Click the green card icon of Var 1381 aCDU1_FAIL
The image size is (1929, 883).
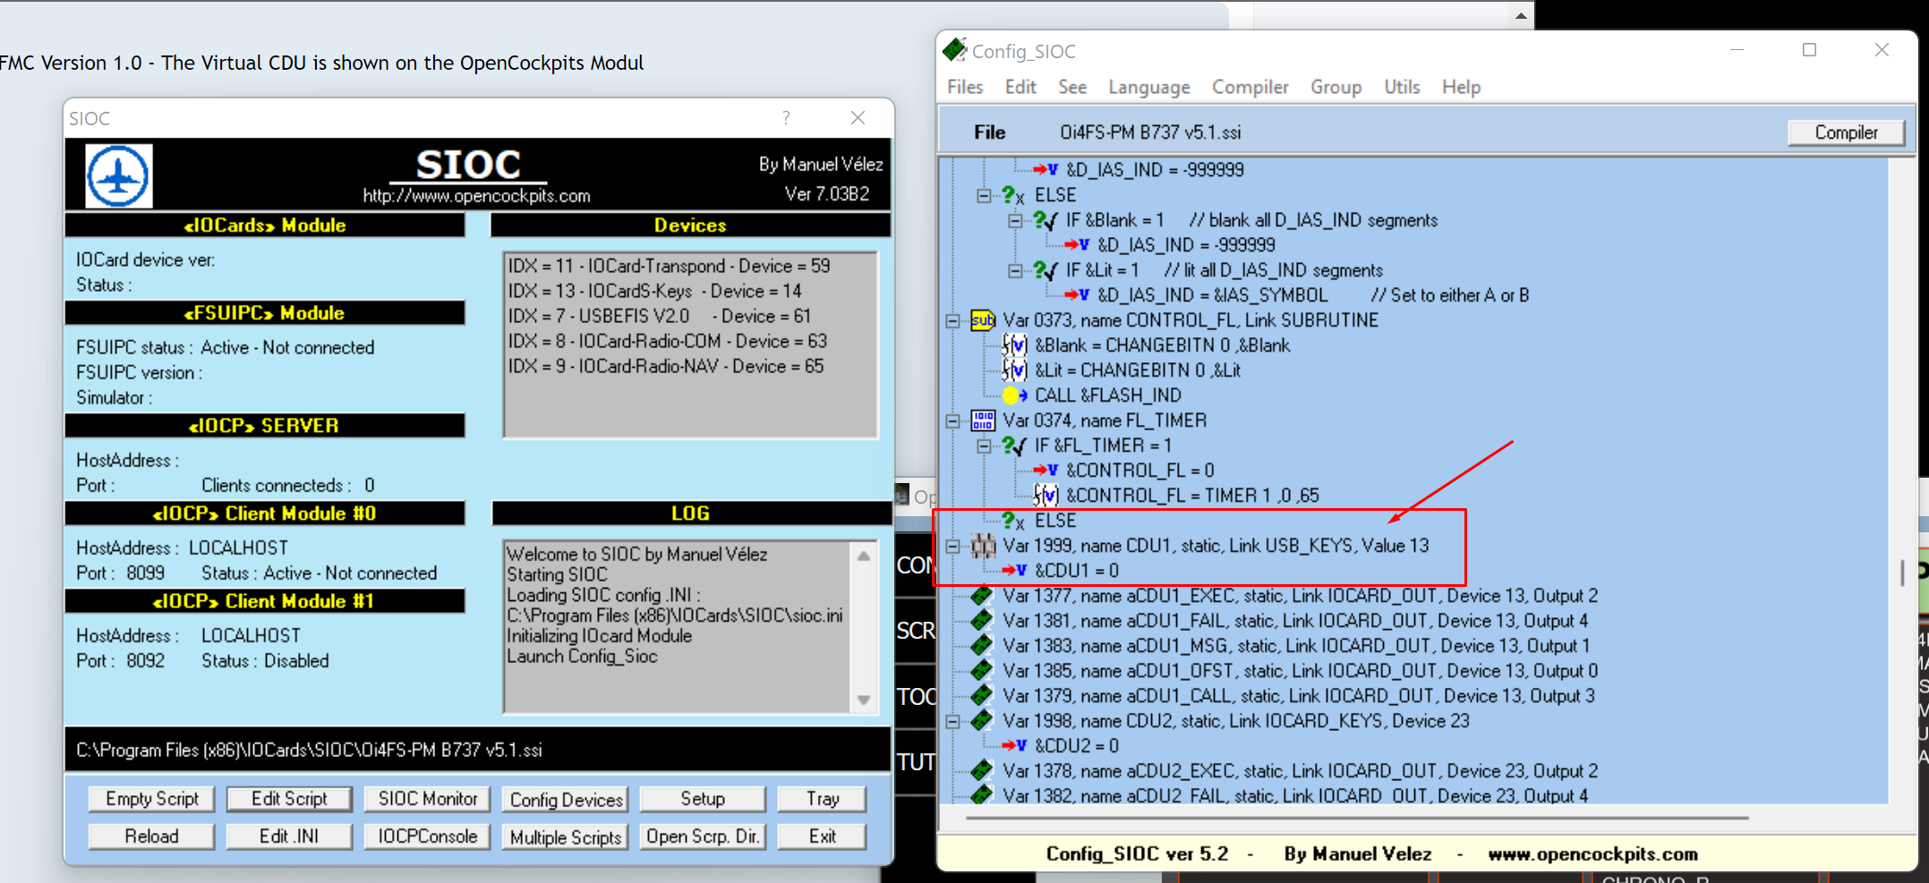[x=983, y=621]
